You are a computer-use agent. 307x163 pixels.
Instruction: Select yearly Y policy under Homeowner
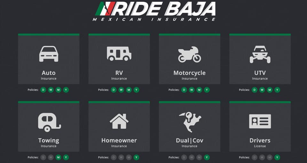[x=136, y=157]
